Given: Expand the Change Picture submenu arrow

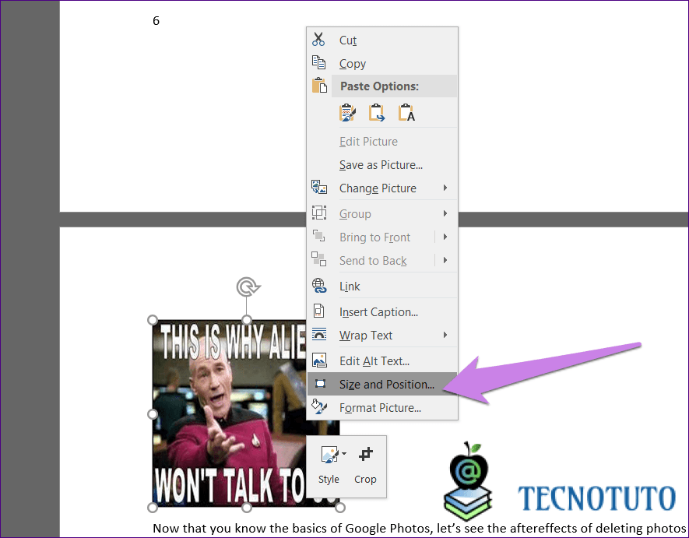Looking at the screenshot, I should coord(445,188).
